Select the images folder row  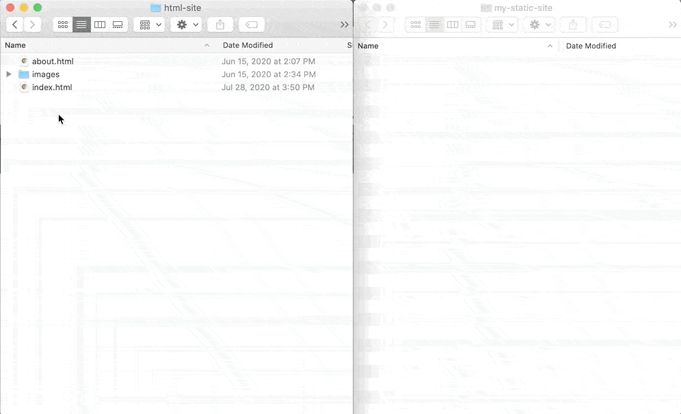click(46, 74)
